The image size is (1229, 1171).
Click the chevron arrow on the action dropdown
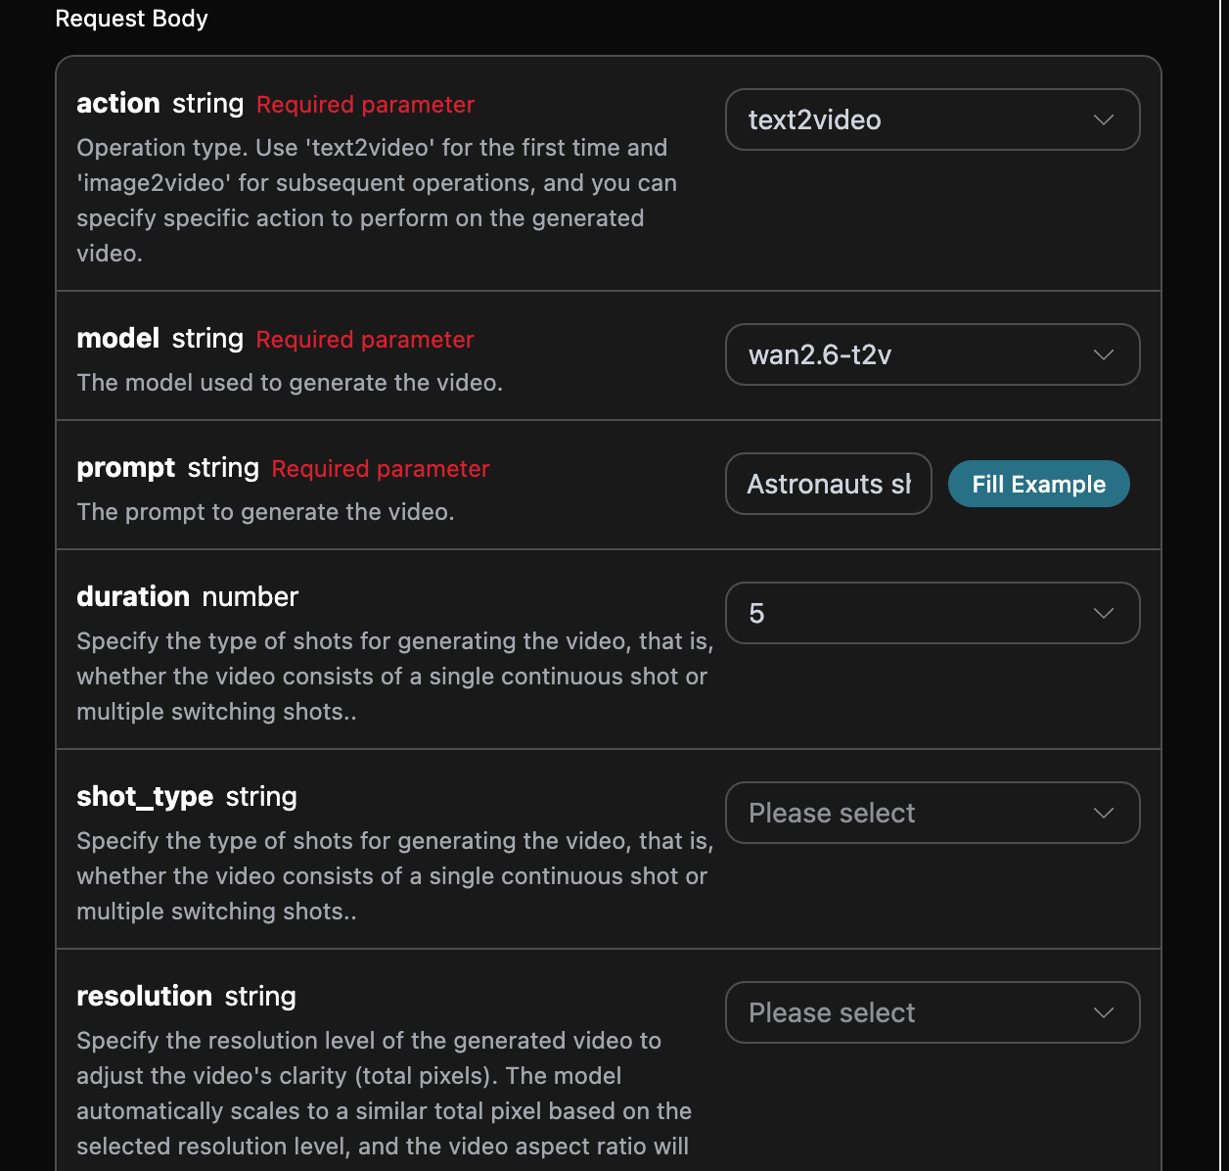[1103, 120]
